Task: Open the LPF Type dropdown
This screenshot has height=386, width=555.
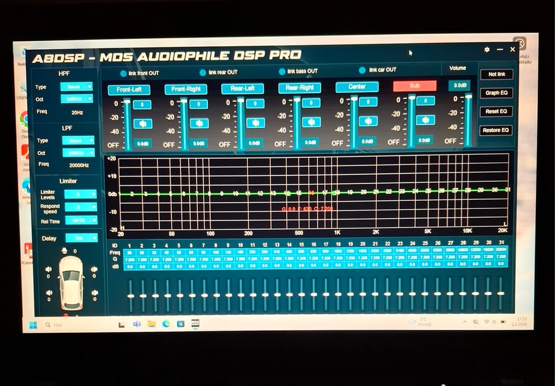Action: click(x=78, y=141)
